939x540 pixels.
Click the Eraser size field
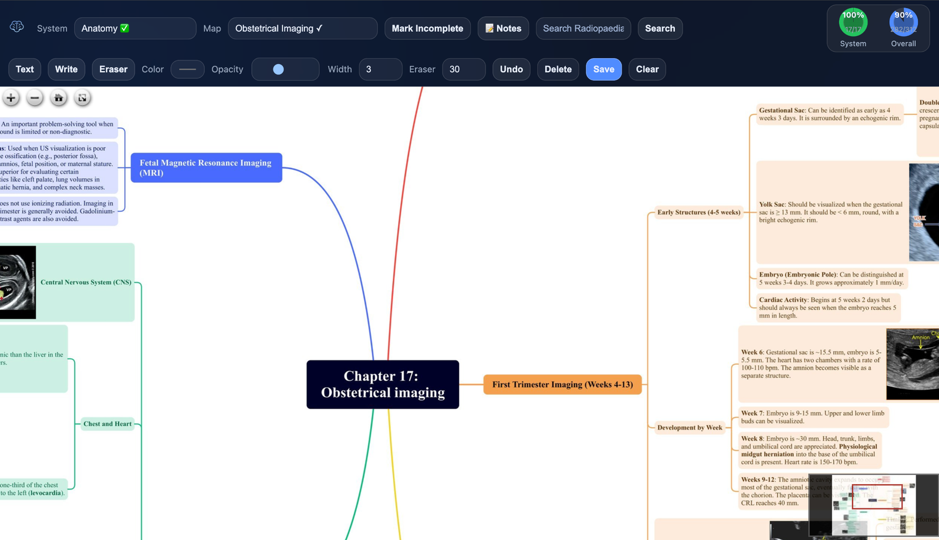point(464,69)
